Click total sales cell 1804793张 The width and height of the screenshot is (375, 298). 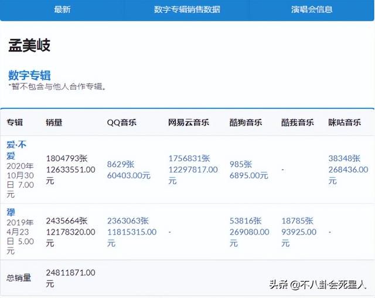click(67, 158)
